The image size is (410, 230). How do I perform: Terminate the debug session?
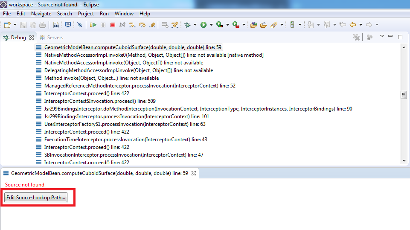113,25
